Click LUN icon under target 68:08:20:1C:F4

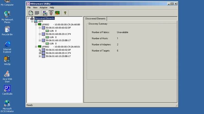(x=47, y=37)
